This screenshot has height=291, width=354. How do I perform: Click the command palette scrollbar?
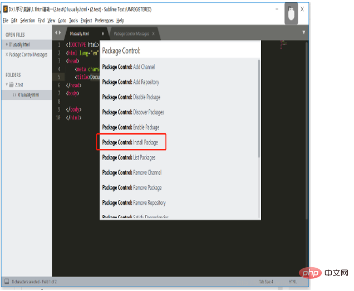(x=259, y=108)
